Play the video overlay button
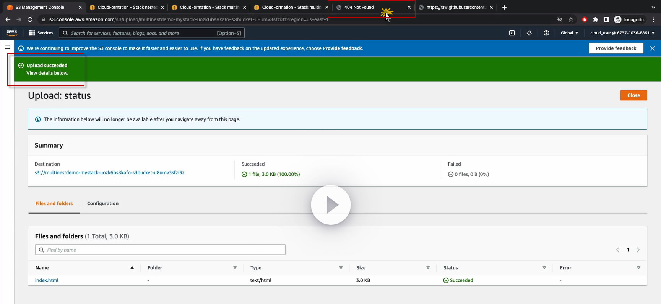Image resolution: width=661 pixels, height=304 pixels. click(x=331, y=205)
